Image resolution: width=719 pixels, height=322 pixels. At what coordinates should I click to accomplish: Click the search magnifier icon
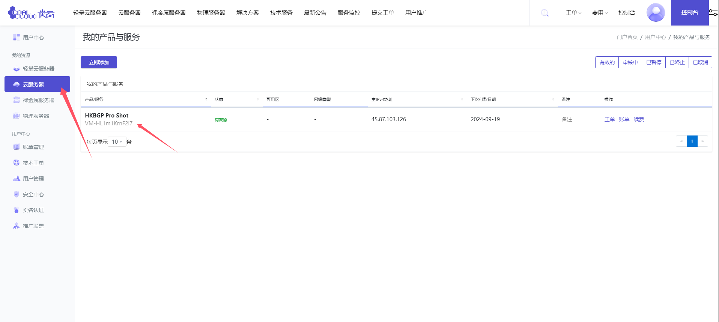pyautogui.click(x=545, y=13)
